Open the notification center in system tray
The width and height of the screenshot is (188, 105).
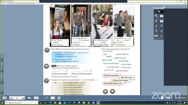[184, 103]
